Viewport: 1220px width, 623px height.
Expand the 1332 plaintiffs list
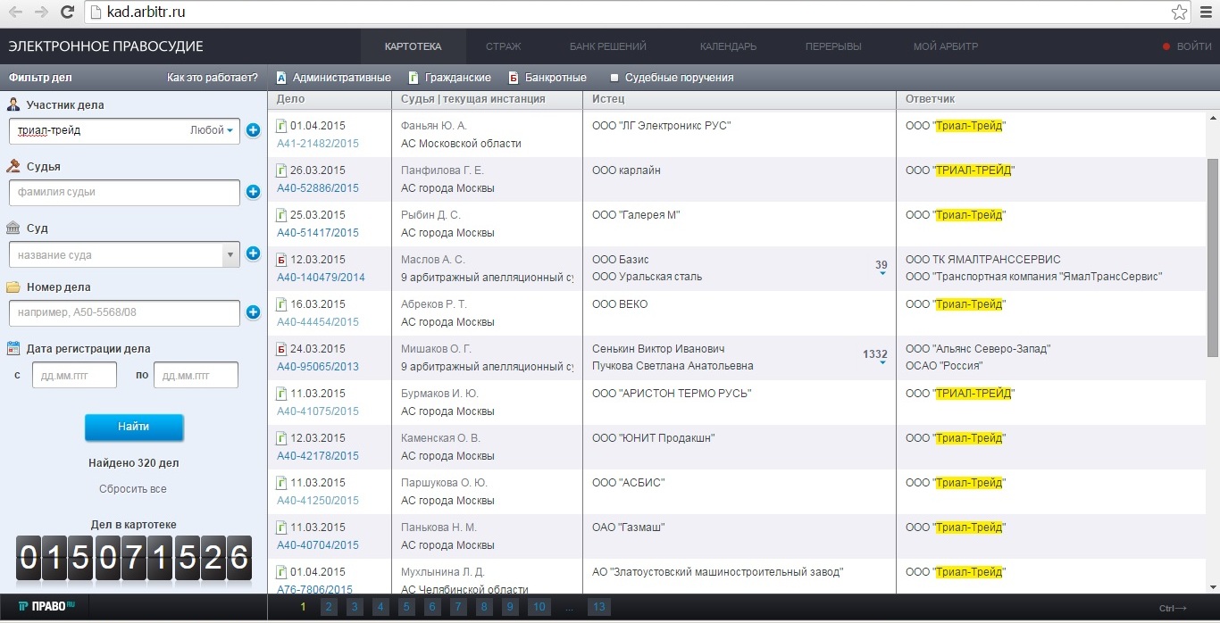[875, 356]
